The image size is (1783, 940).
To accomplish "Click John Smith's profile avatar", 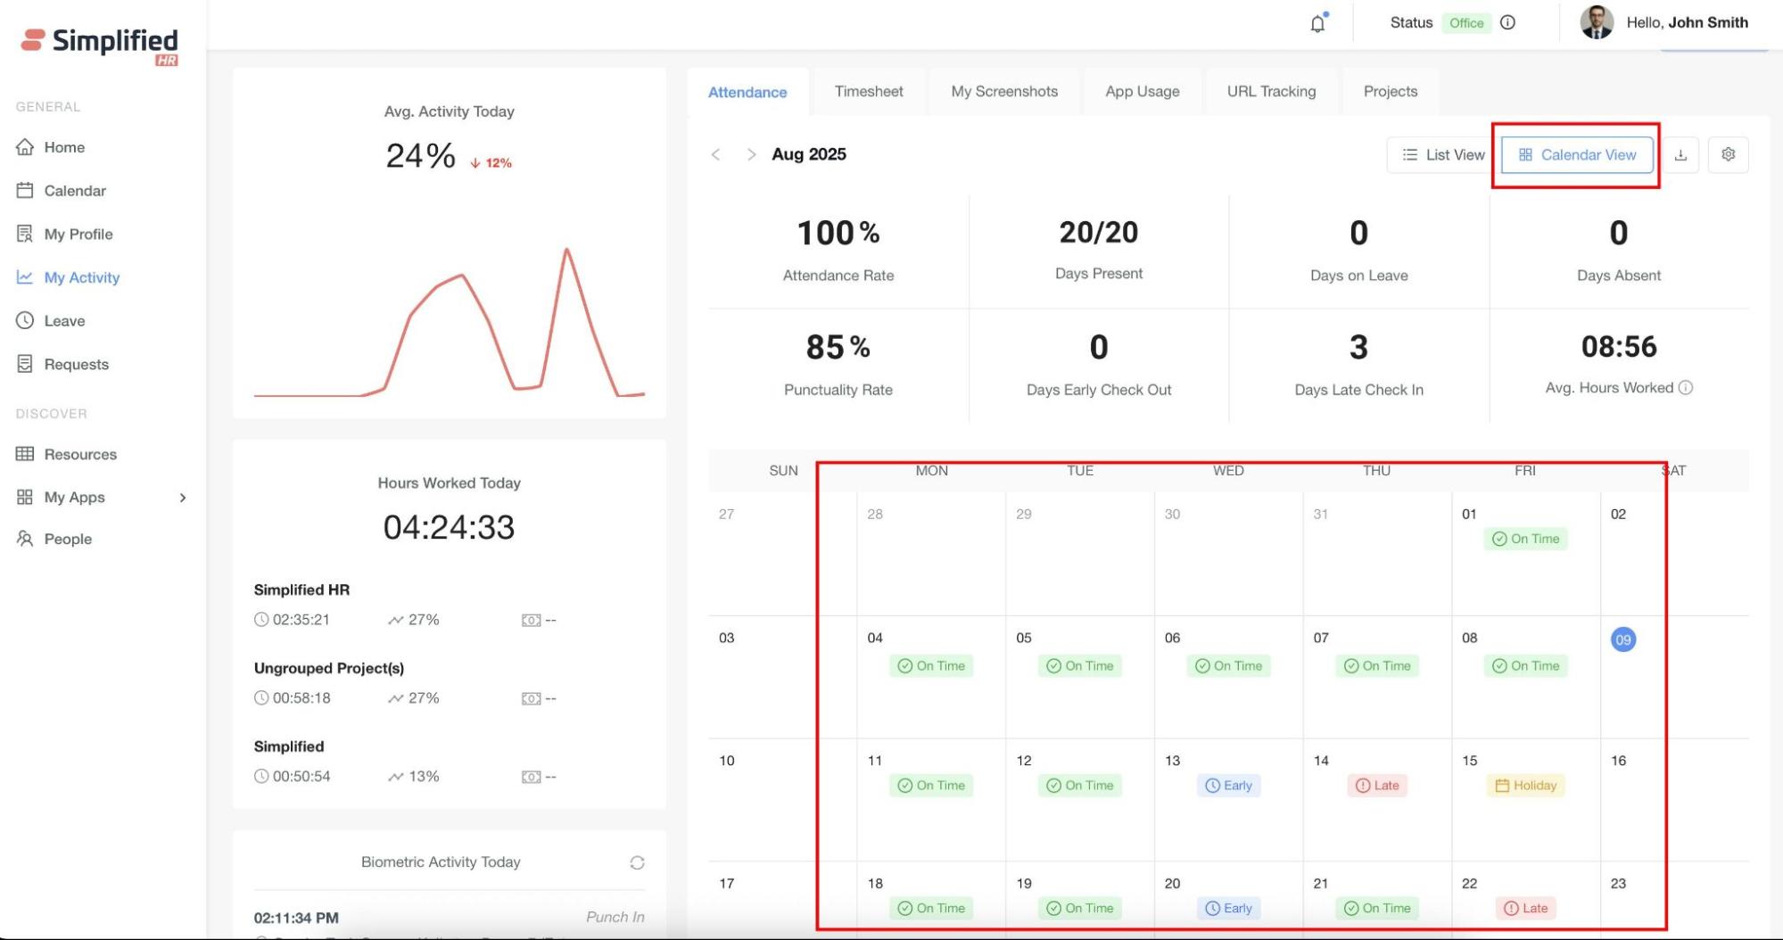I will click(x=1596, y=23).
